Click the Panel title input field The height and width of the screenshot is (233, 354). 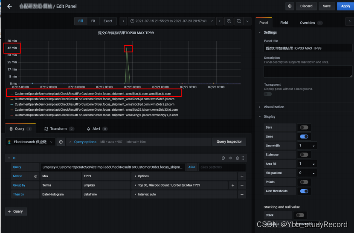click(308, 48)
